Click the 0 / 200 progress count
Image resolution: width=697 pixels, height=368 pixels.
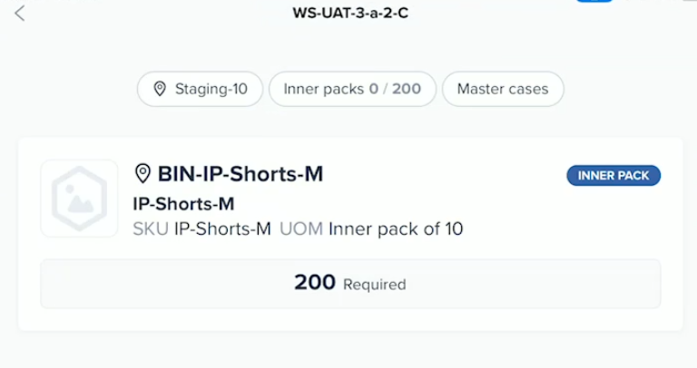(x=395, y=89)
